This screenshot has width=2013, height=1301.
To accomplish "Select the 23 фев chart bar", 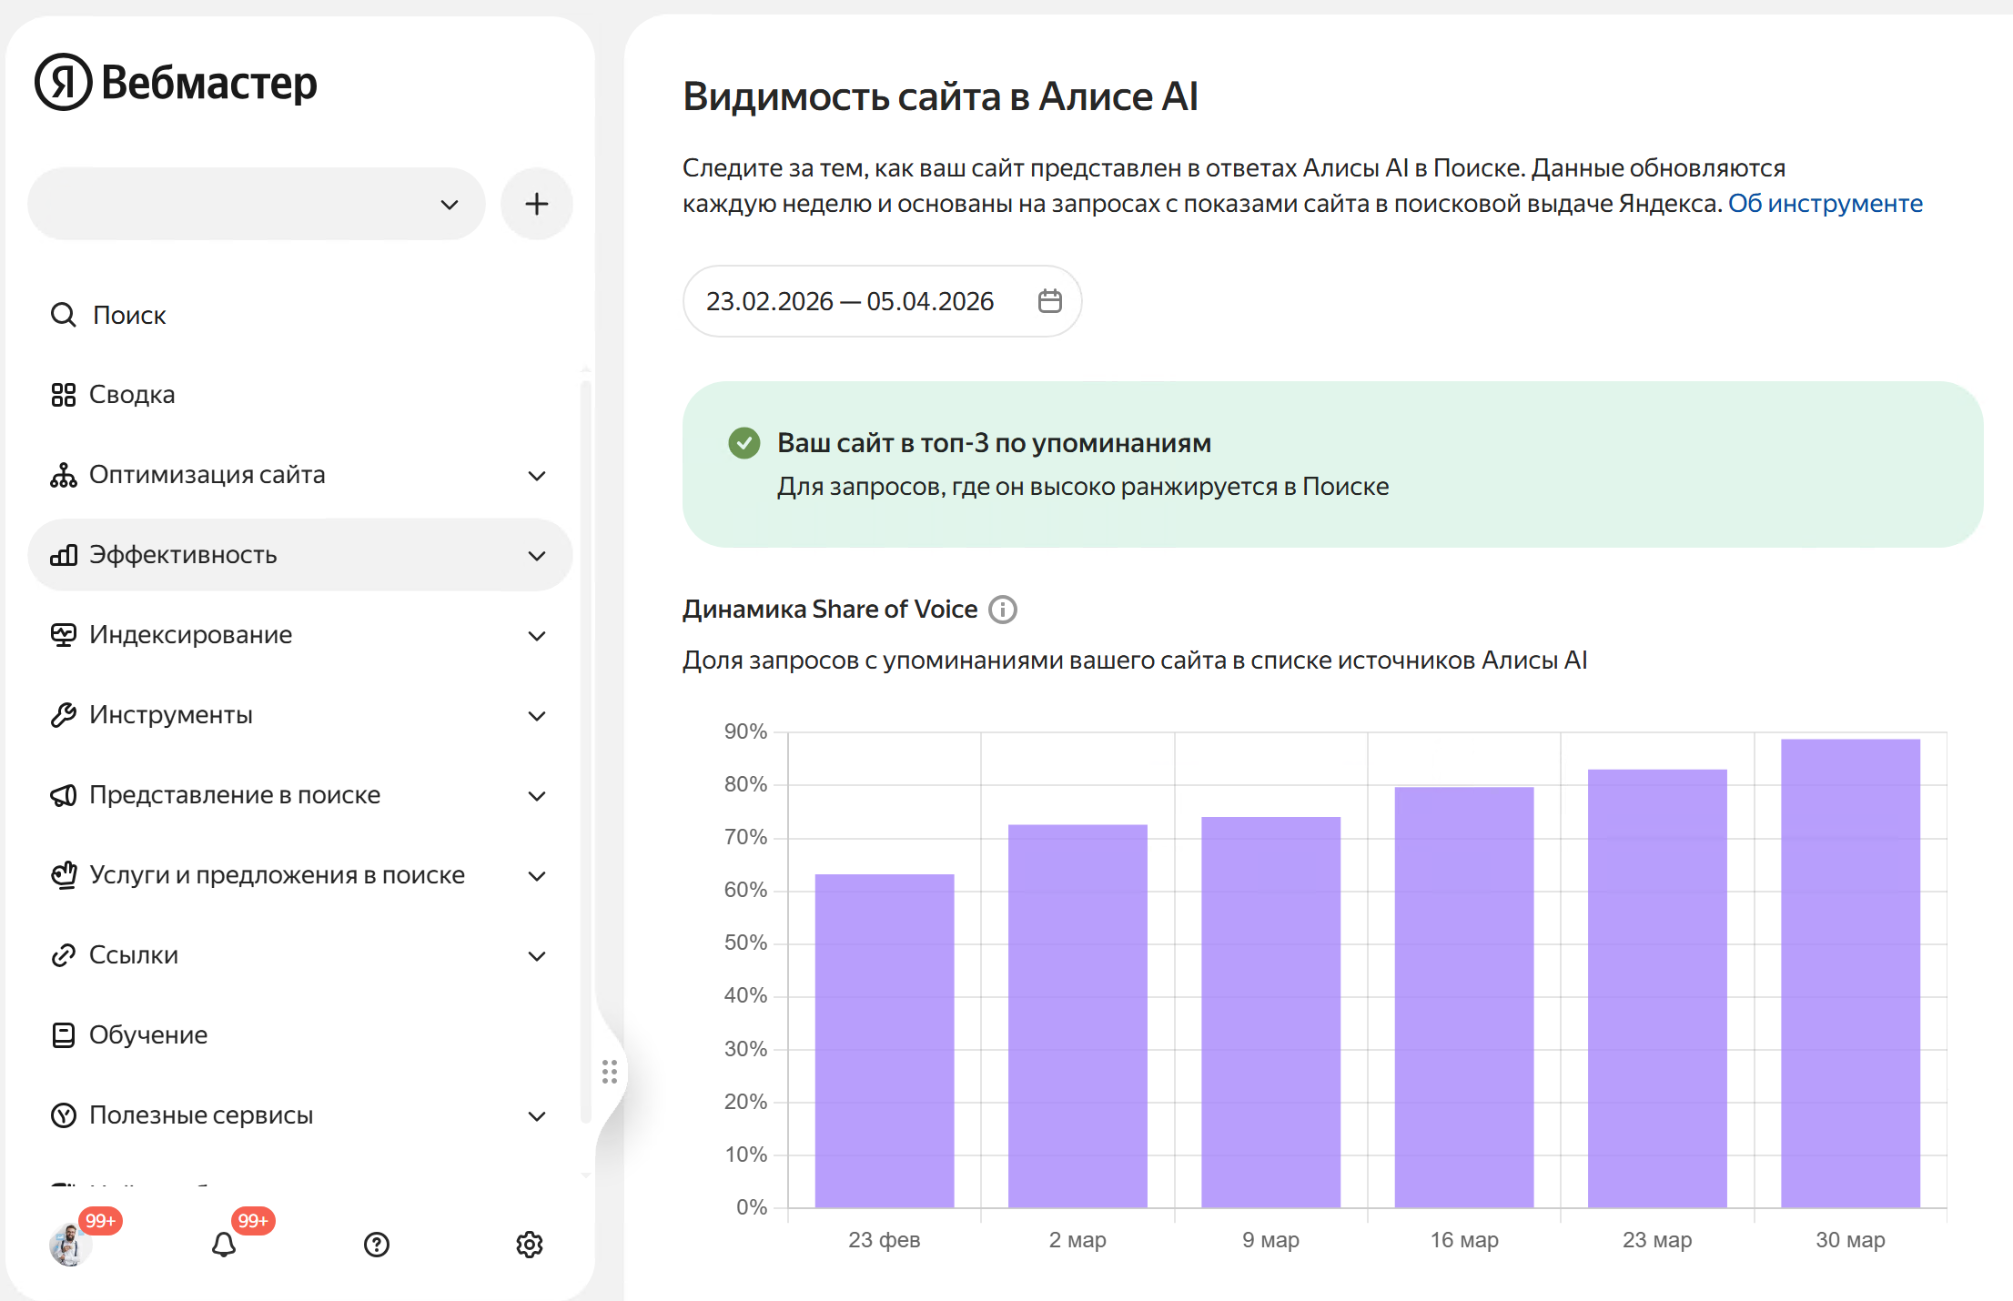I will [885, 1041].
